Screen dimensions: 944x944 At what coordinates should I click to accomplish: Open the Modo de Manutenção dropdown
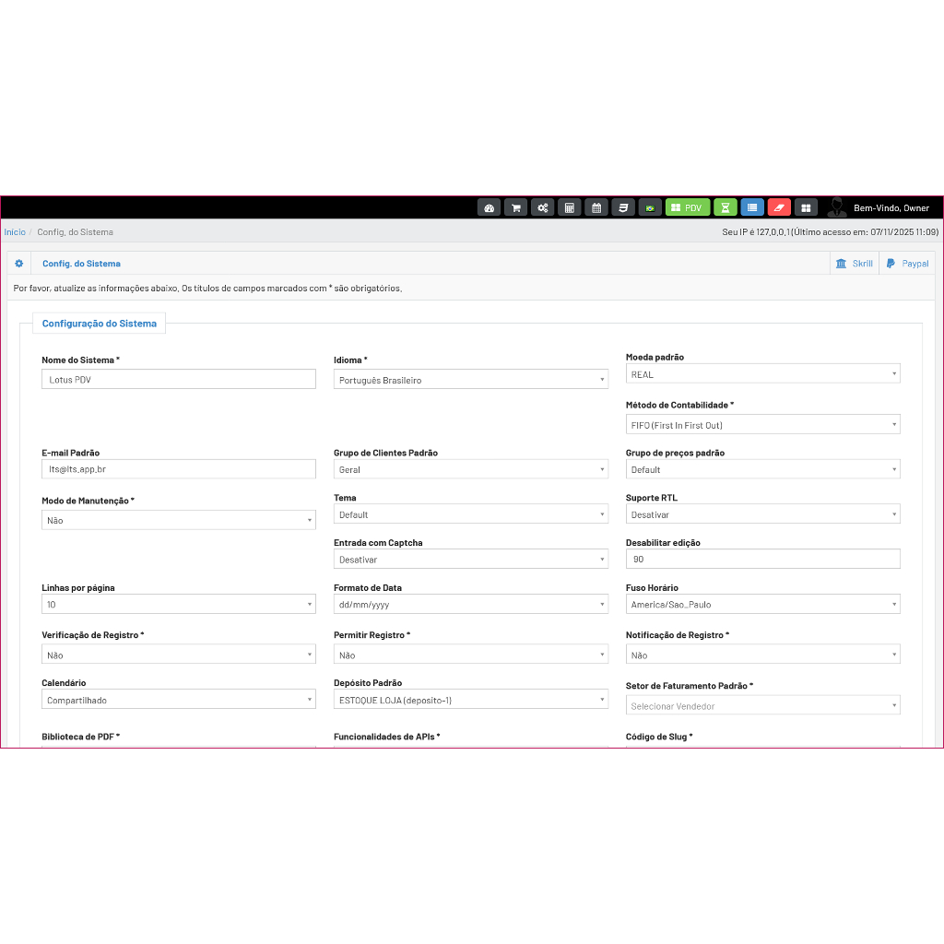tap(179, 521)
